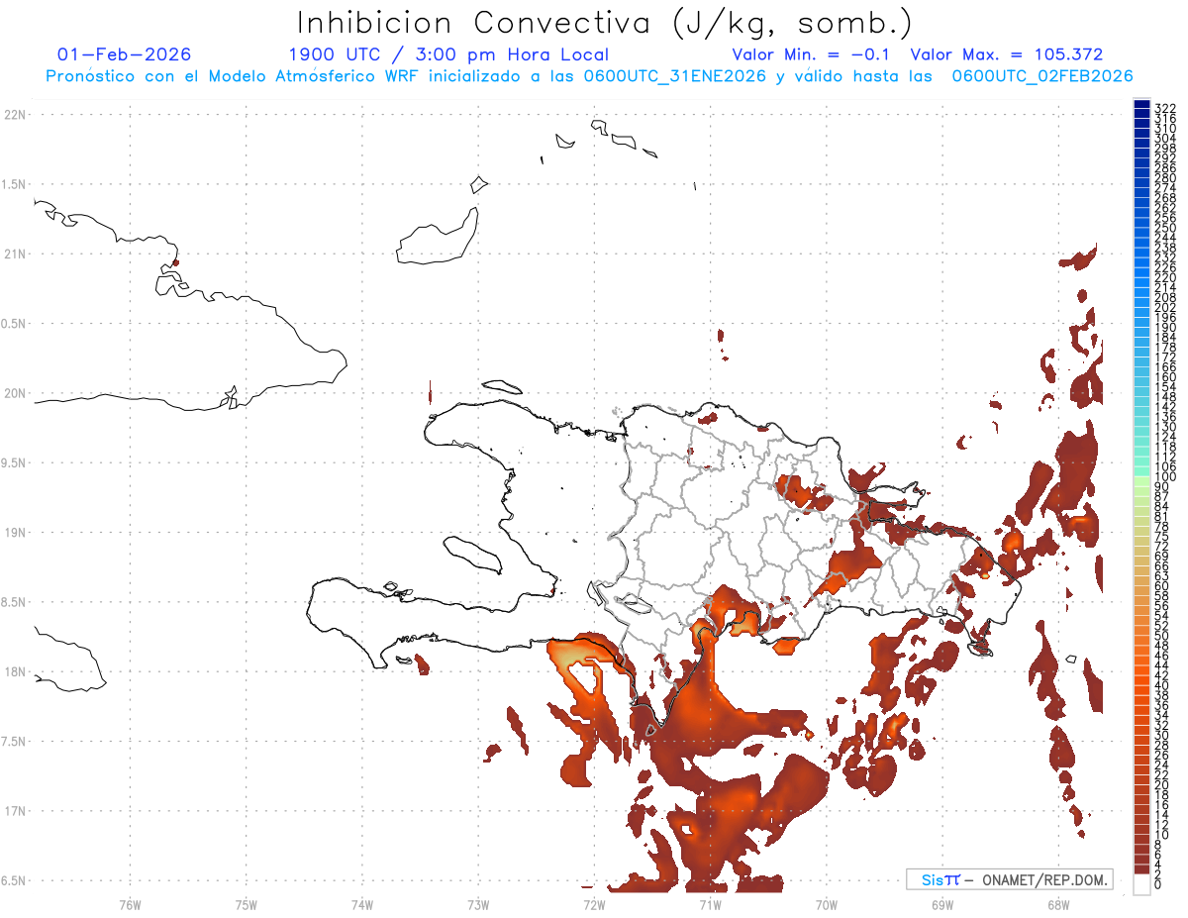
Task: Click the '0.5N' latitude label
Action: [x=15, y=324]
